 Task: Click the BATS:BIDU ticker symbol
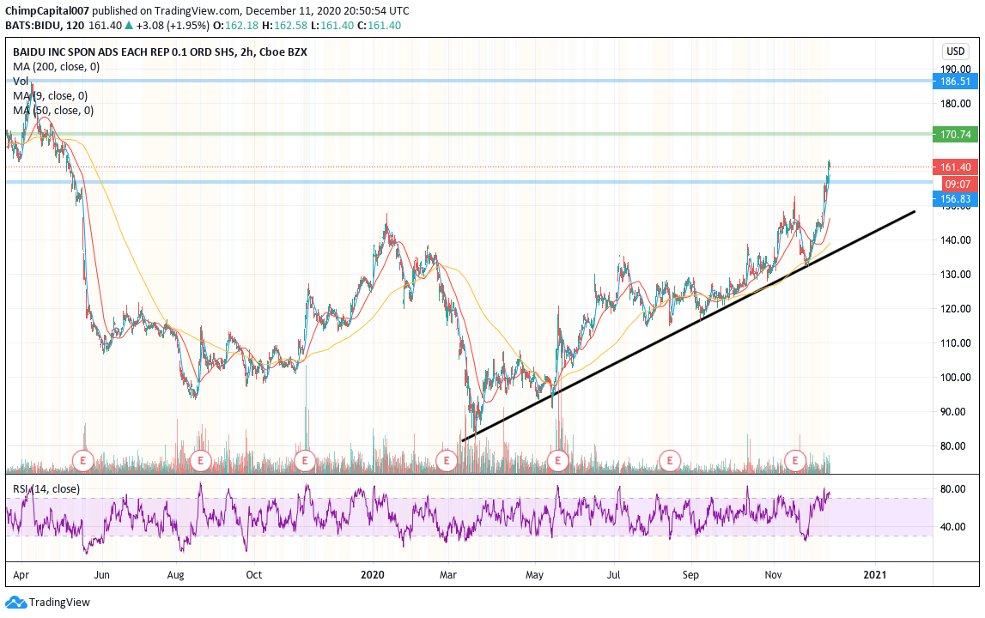coord(33,26)
